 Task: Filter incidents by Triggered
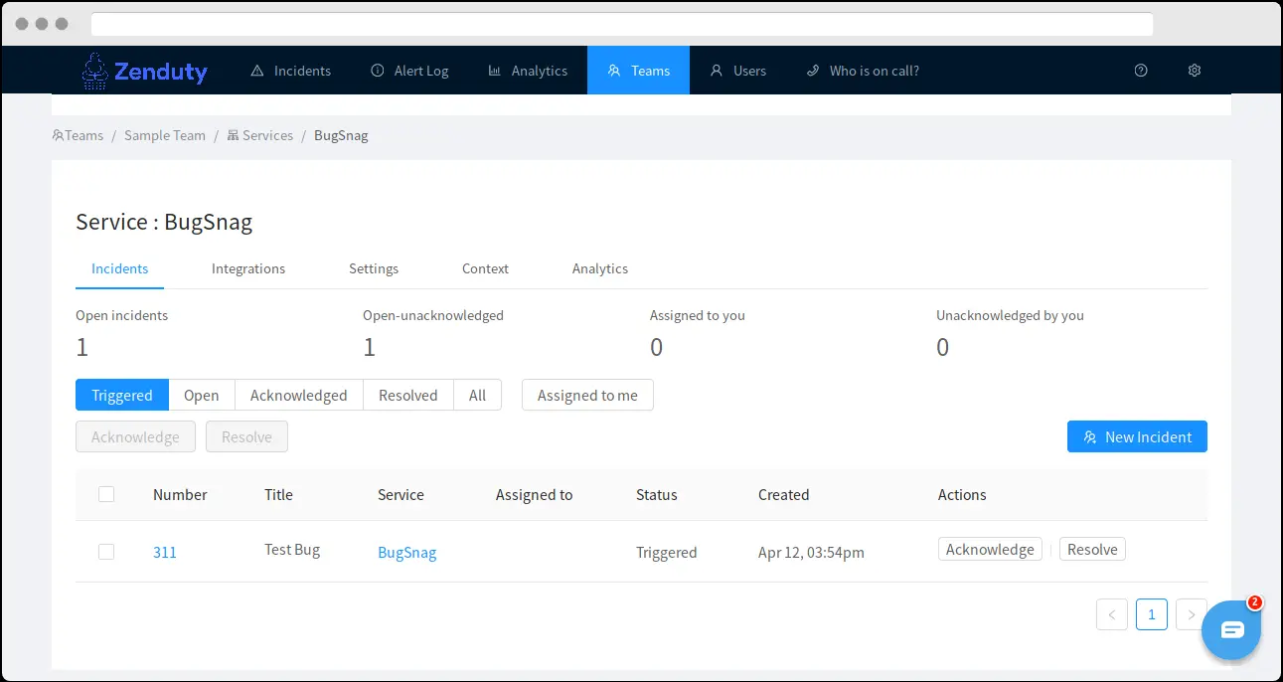122,395
